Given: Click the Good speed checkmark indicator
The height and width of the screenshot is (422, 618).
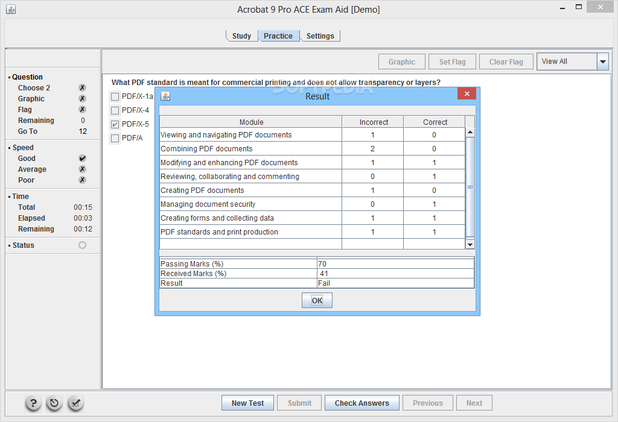Looking at the screenshot, I should (x=82, y=158).
